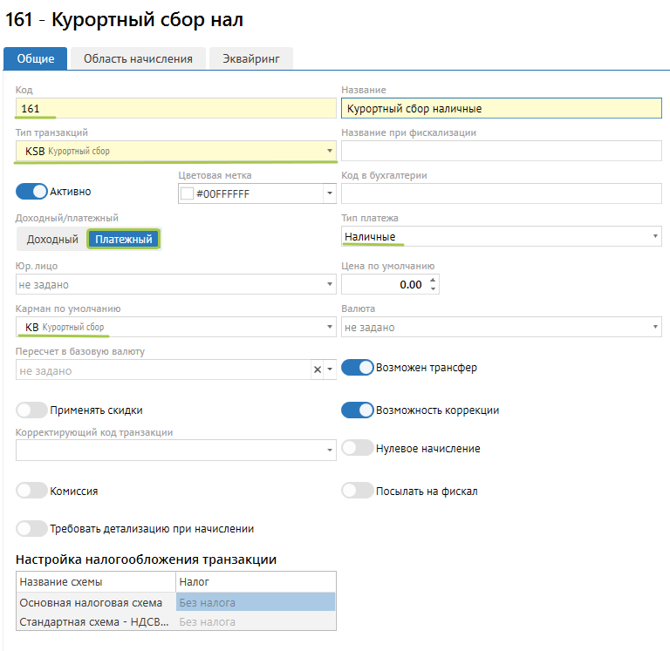Open the Эквайринг tab
The image size is (670, 651).
coord(250,58)
